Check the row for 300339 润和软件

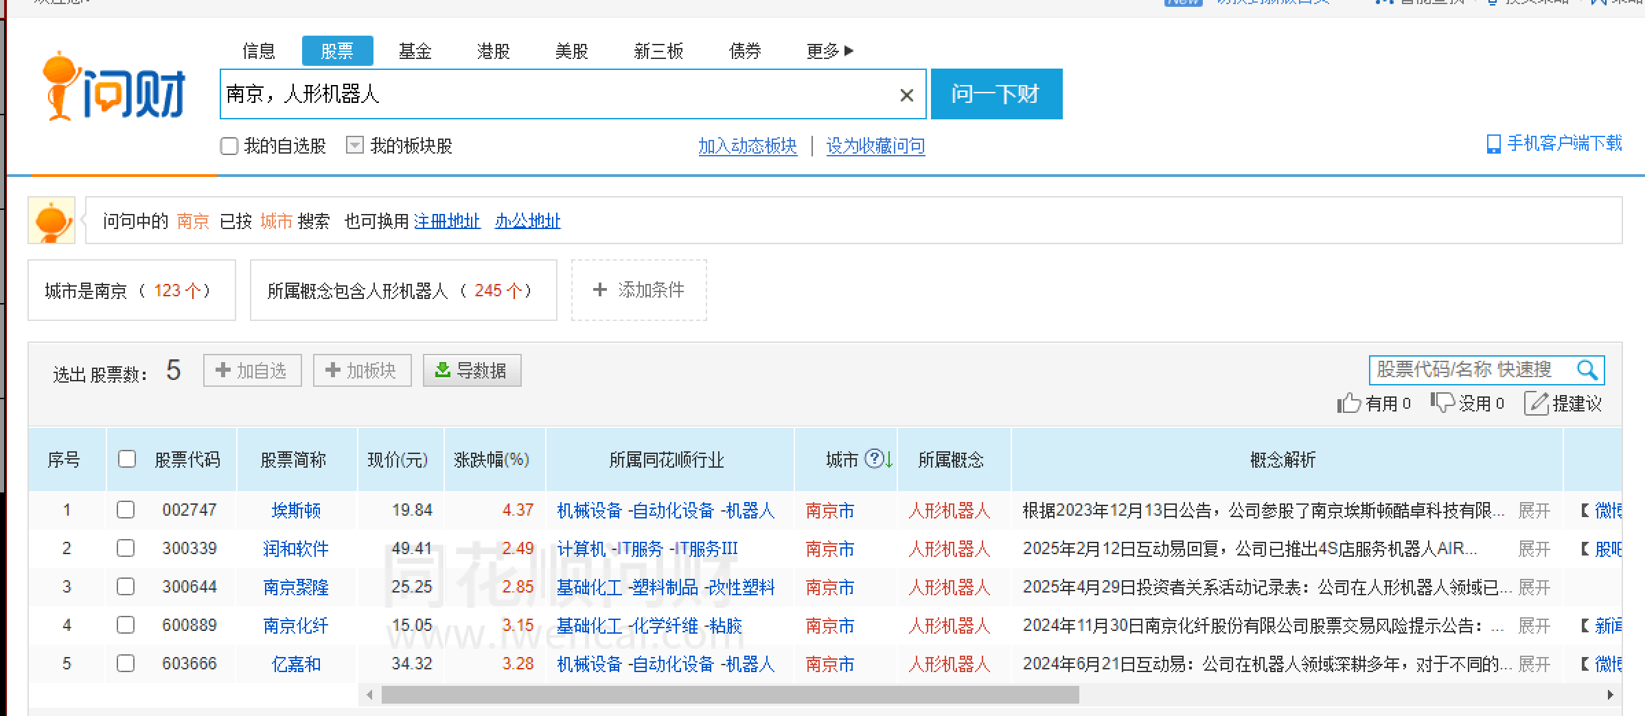click(126, 548)
